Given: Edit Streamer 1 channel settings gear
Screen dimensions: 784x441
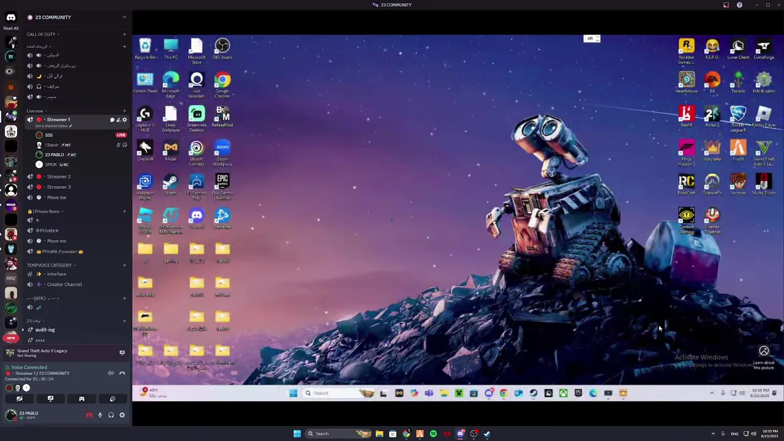Looking at the screenshot, I should pyautogui.click(x=124, y=120).
